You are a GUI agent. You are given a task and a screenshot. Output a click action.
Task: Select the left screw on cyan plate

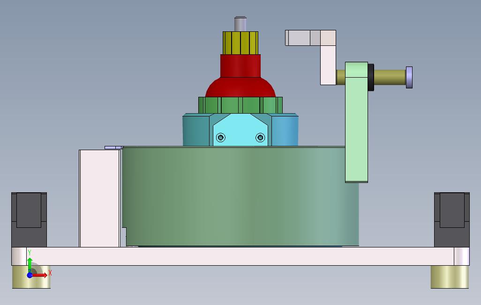coord(220,138)
